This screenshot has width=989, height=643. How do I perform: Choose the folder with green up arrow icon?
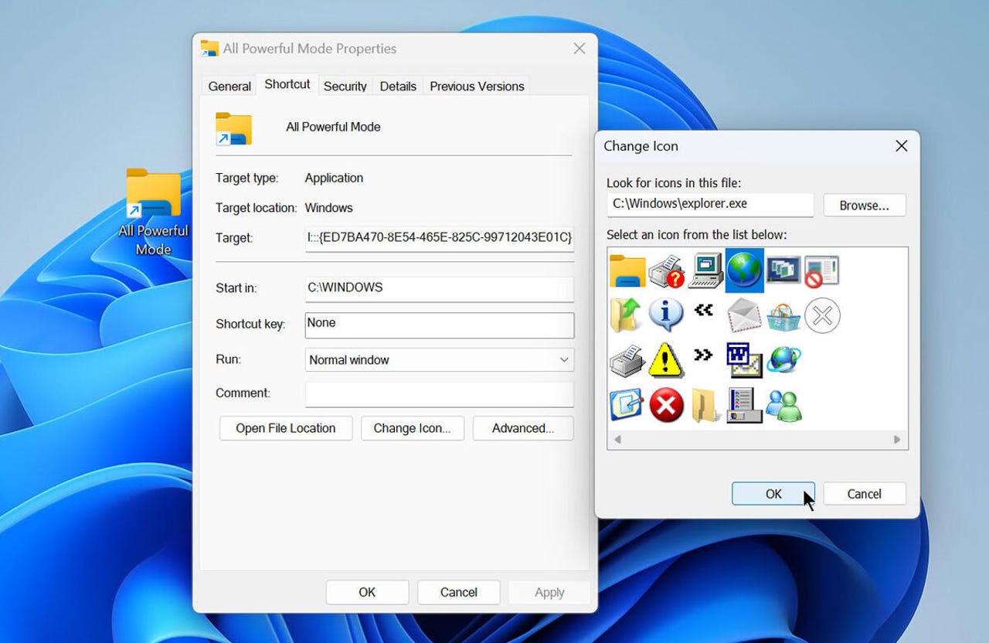point(626,315)
